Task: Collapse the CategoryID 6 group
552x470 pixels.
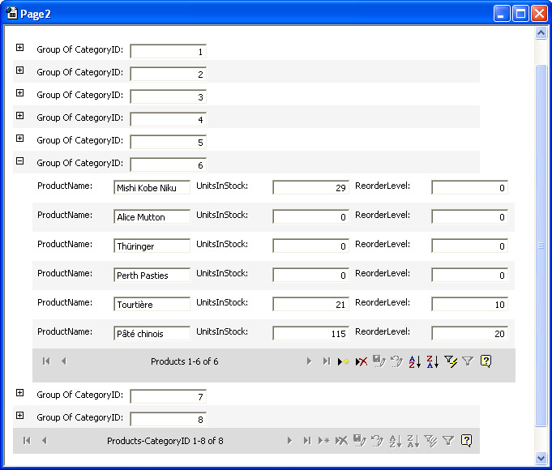Action: 19,161
